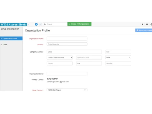Click the Zip/Postal Code field

(89, 57)
